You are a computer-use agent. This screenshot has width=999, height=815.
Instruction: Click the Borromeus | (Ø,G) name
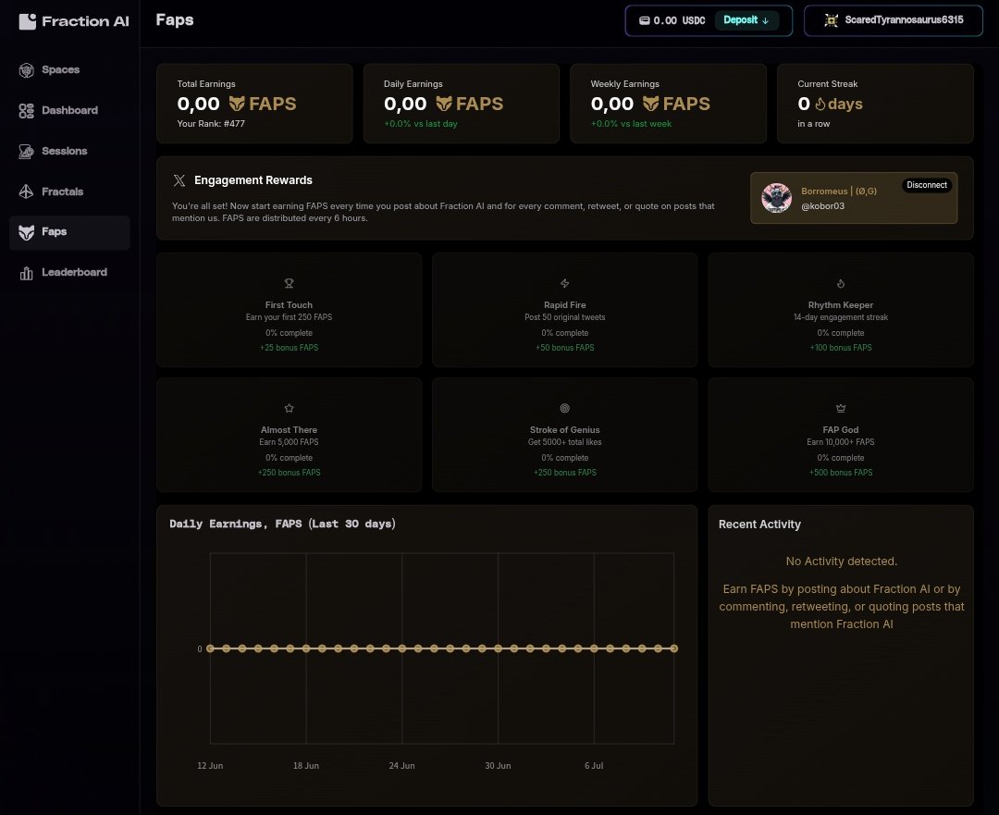(839, 191)
